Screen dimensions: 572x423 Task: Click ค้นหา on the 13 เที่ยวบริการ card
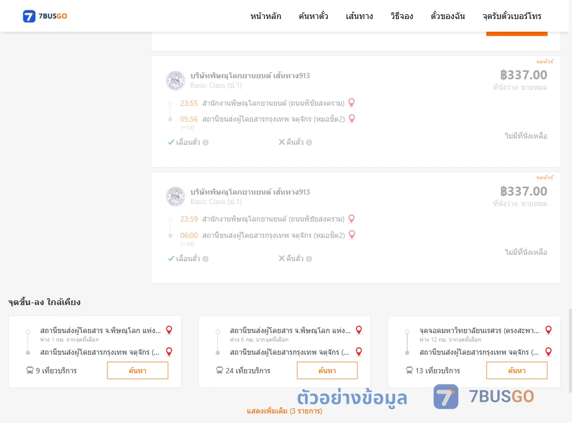point(516,371)
